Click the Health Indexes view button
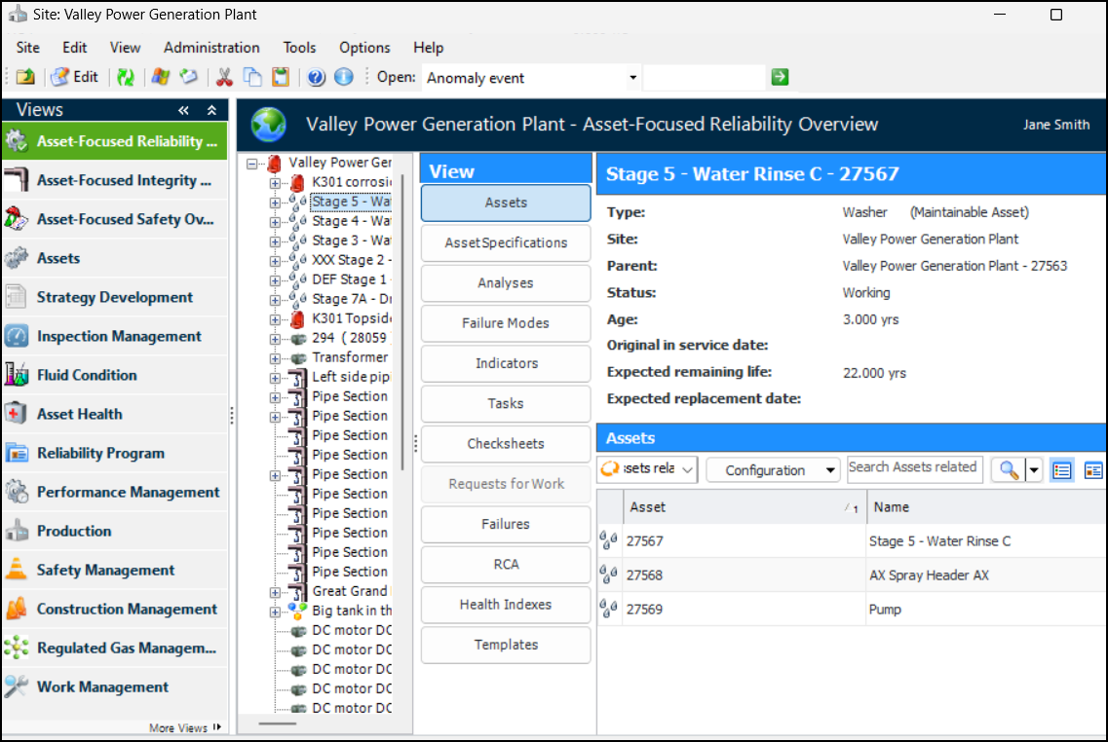The image size is (1108, 742). click(x=506, y=605)
